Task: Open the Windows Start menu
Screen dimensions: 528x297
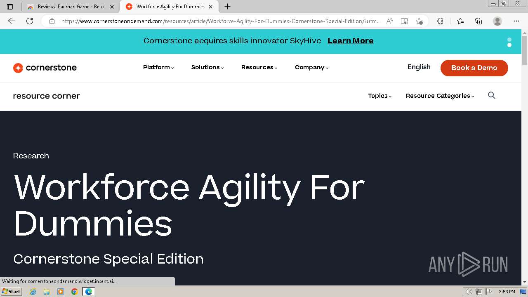Action: 11,292
